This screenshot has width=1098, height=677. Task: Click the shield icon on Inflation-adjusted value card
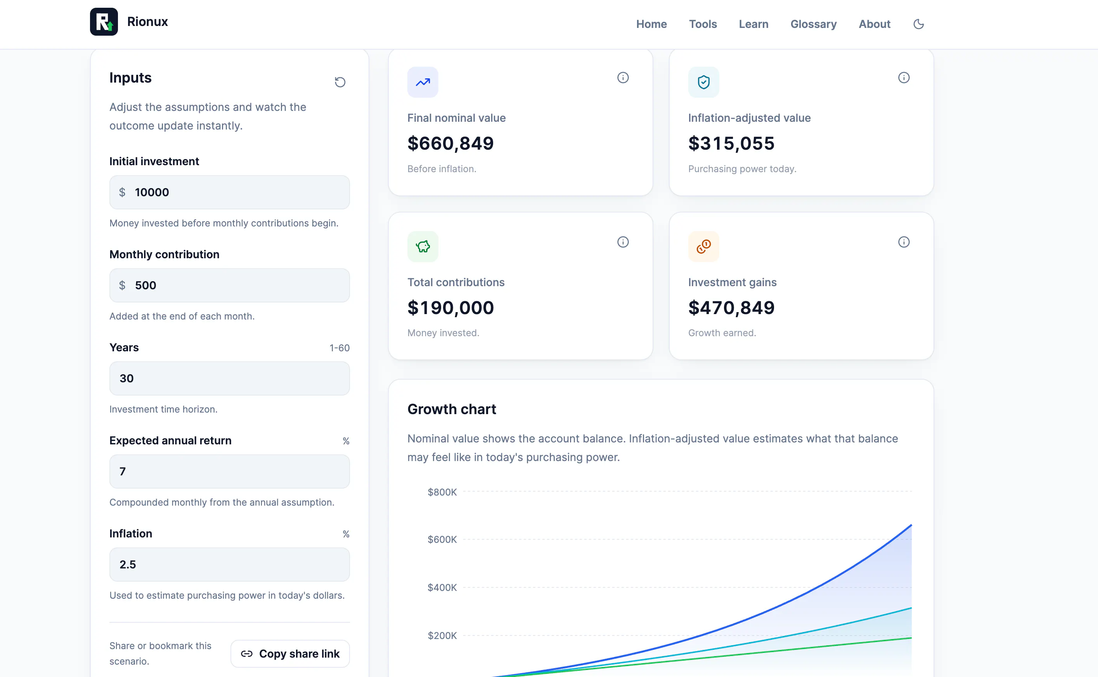click(703, 82)
